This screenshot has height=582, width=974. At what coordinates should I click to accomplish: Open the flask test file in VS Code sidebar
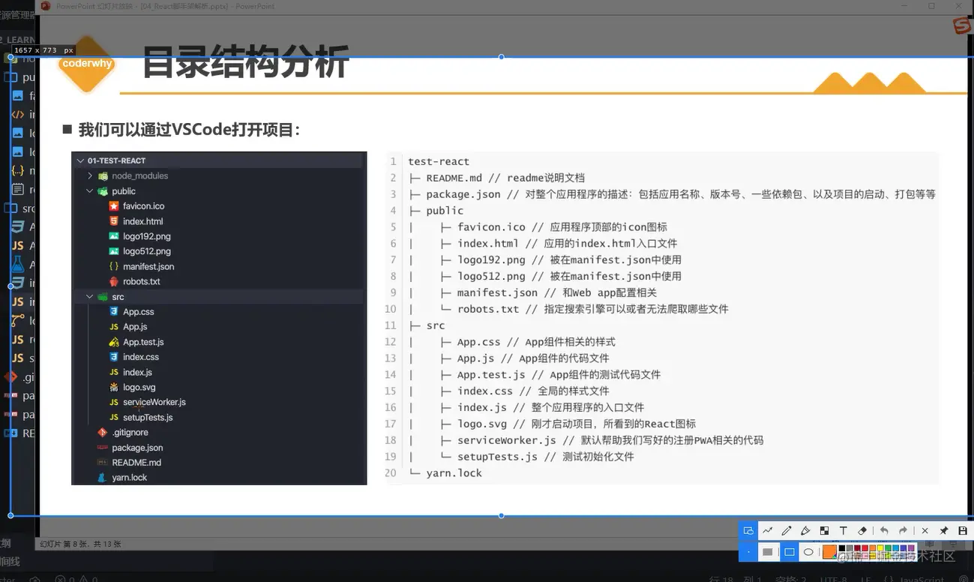(x=19, y=265)
